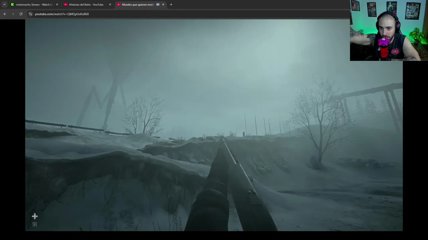Close the Historias del Buho tab
Screen dimensions: 428x240
(110, 5)
